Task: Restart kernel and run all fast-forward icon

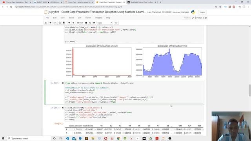Action: pyautogui.click(x=94, y=23)
